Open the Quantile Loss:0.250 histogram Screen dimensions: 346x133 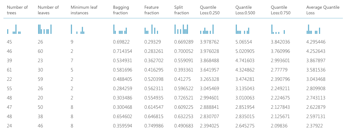click(207, 29)
